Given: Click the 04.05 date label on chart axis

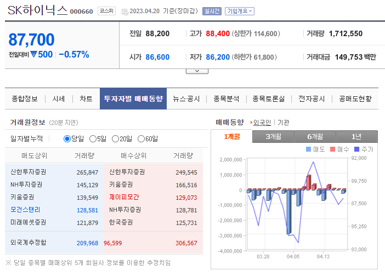Looking at the screenshot, I should tap(293, 257).
